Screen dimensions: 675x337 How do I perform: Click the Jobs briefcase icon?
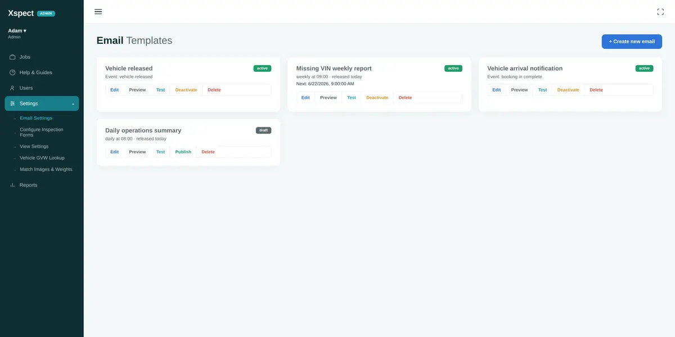(x=12, y=57)
